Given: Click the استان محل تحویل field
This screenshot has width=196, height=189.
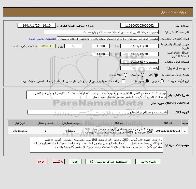Looking at the screenshot, I should point(139,62).
